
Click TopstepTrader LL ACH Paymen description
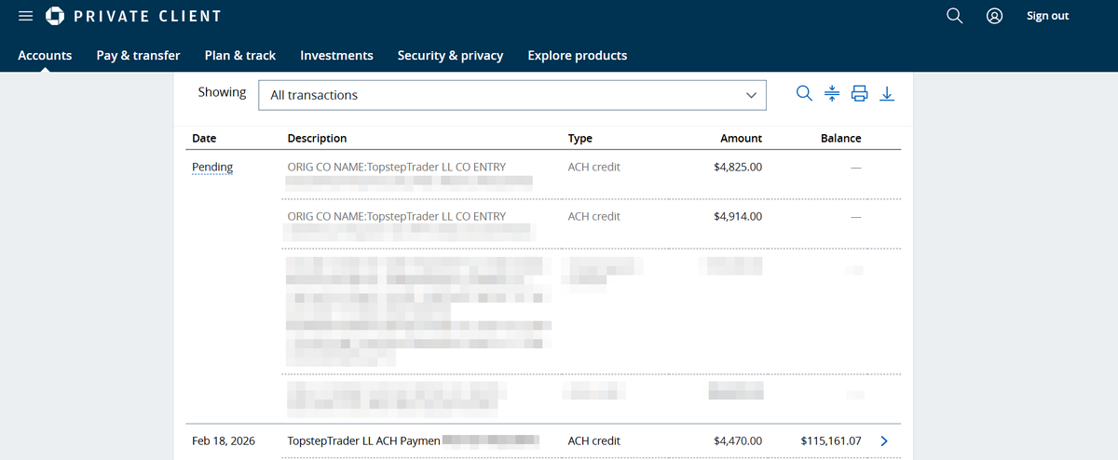pyautogui.click(x=363, y=440)
